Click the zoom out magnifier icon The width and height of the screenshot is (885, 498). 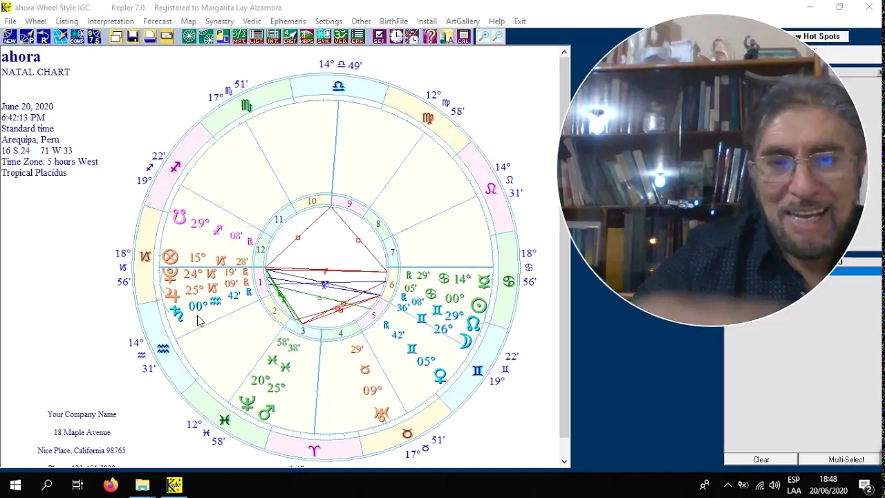[x=498, y=36]
